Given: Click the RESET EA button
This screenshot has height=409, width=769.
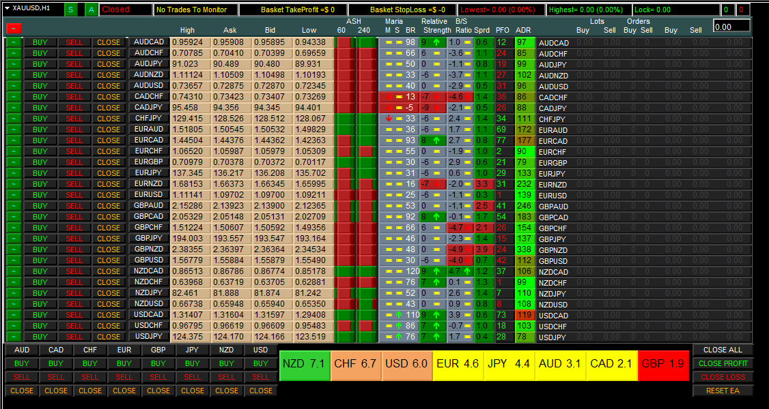Looking at the screenshot, I should pyautogui.click(x=723, y=391).
